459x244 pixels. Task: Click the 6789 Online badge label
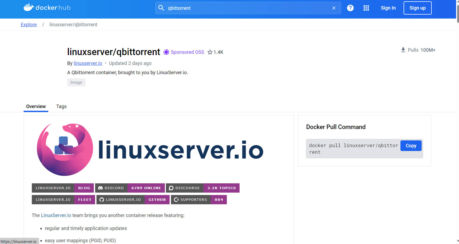pyautogui.click(x=146, y=188)
